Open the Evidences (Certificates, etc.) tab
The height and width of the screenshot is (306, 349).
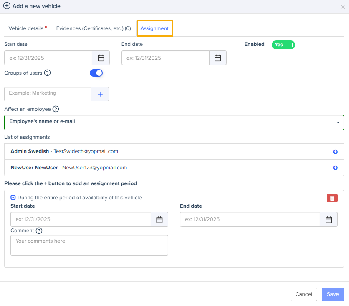coord(94,28)
